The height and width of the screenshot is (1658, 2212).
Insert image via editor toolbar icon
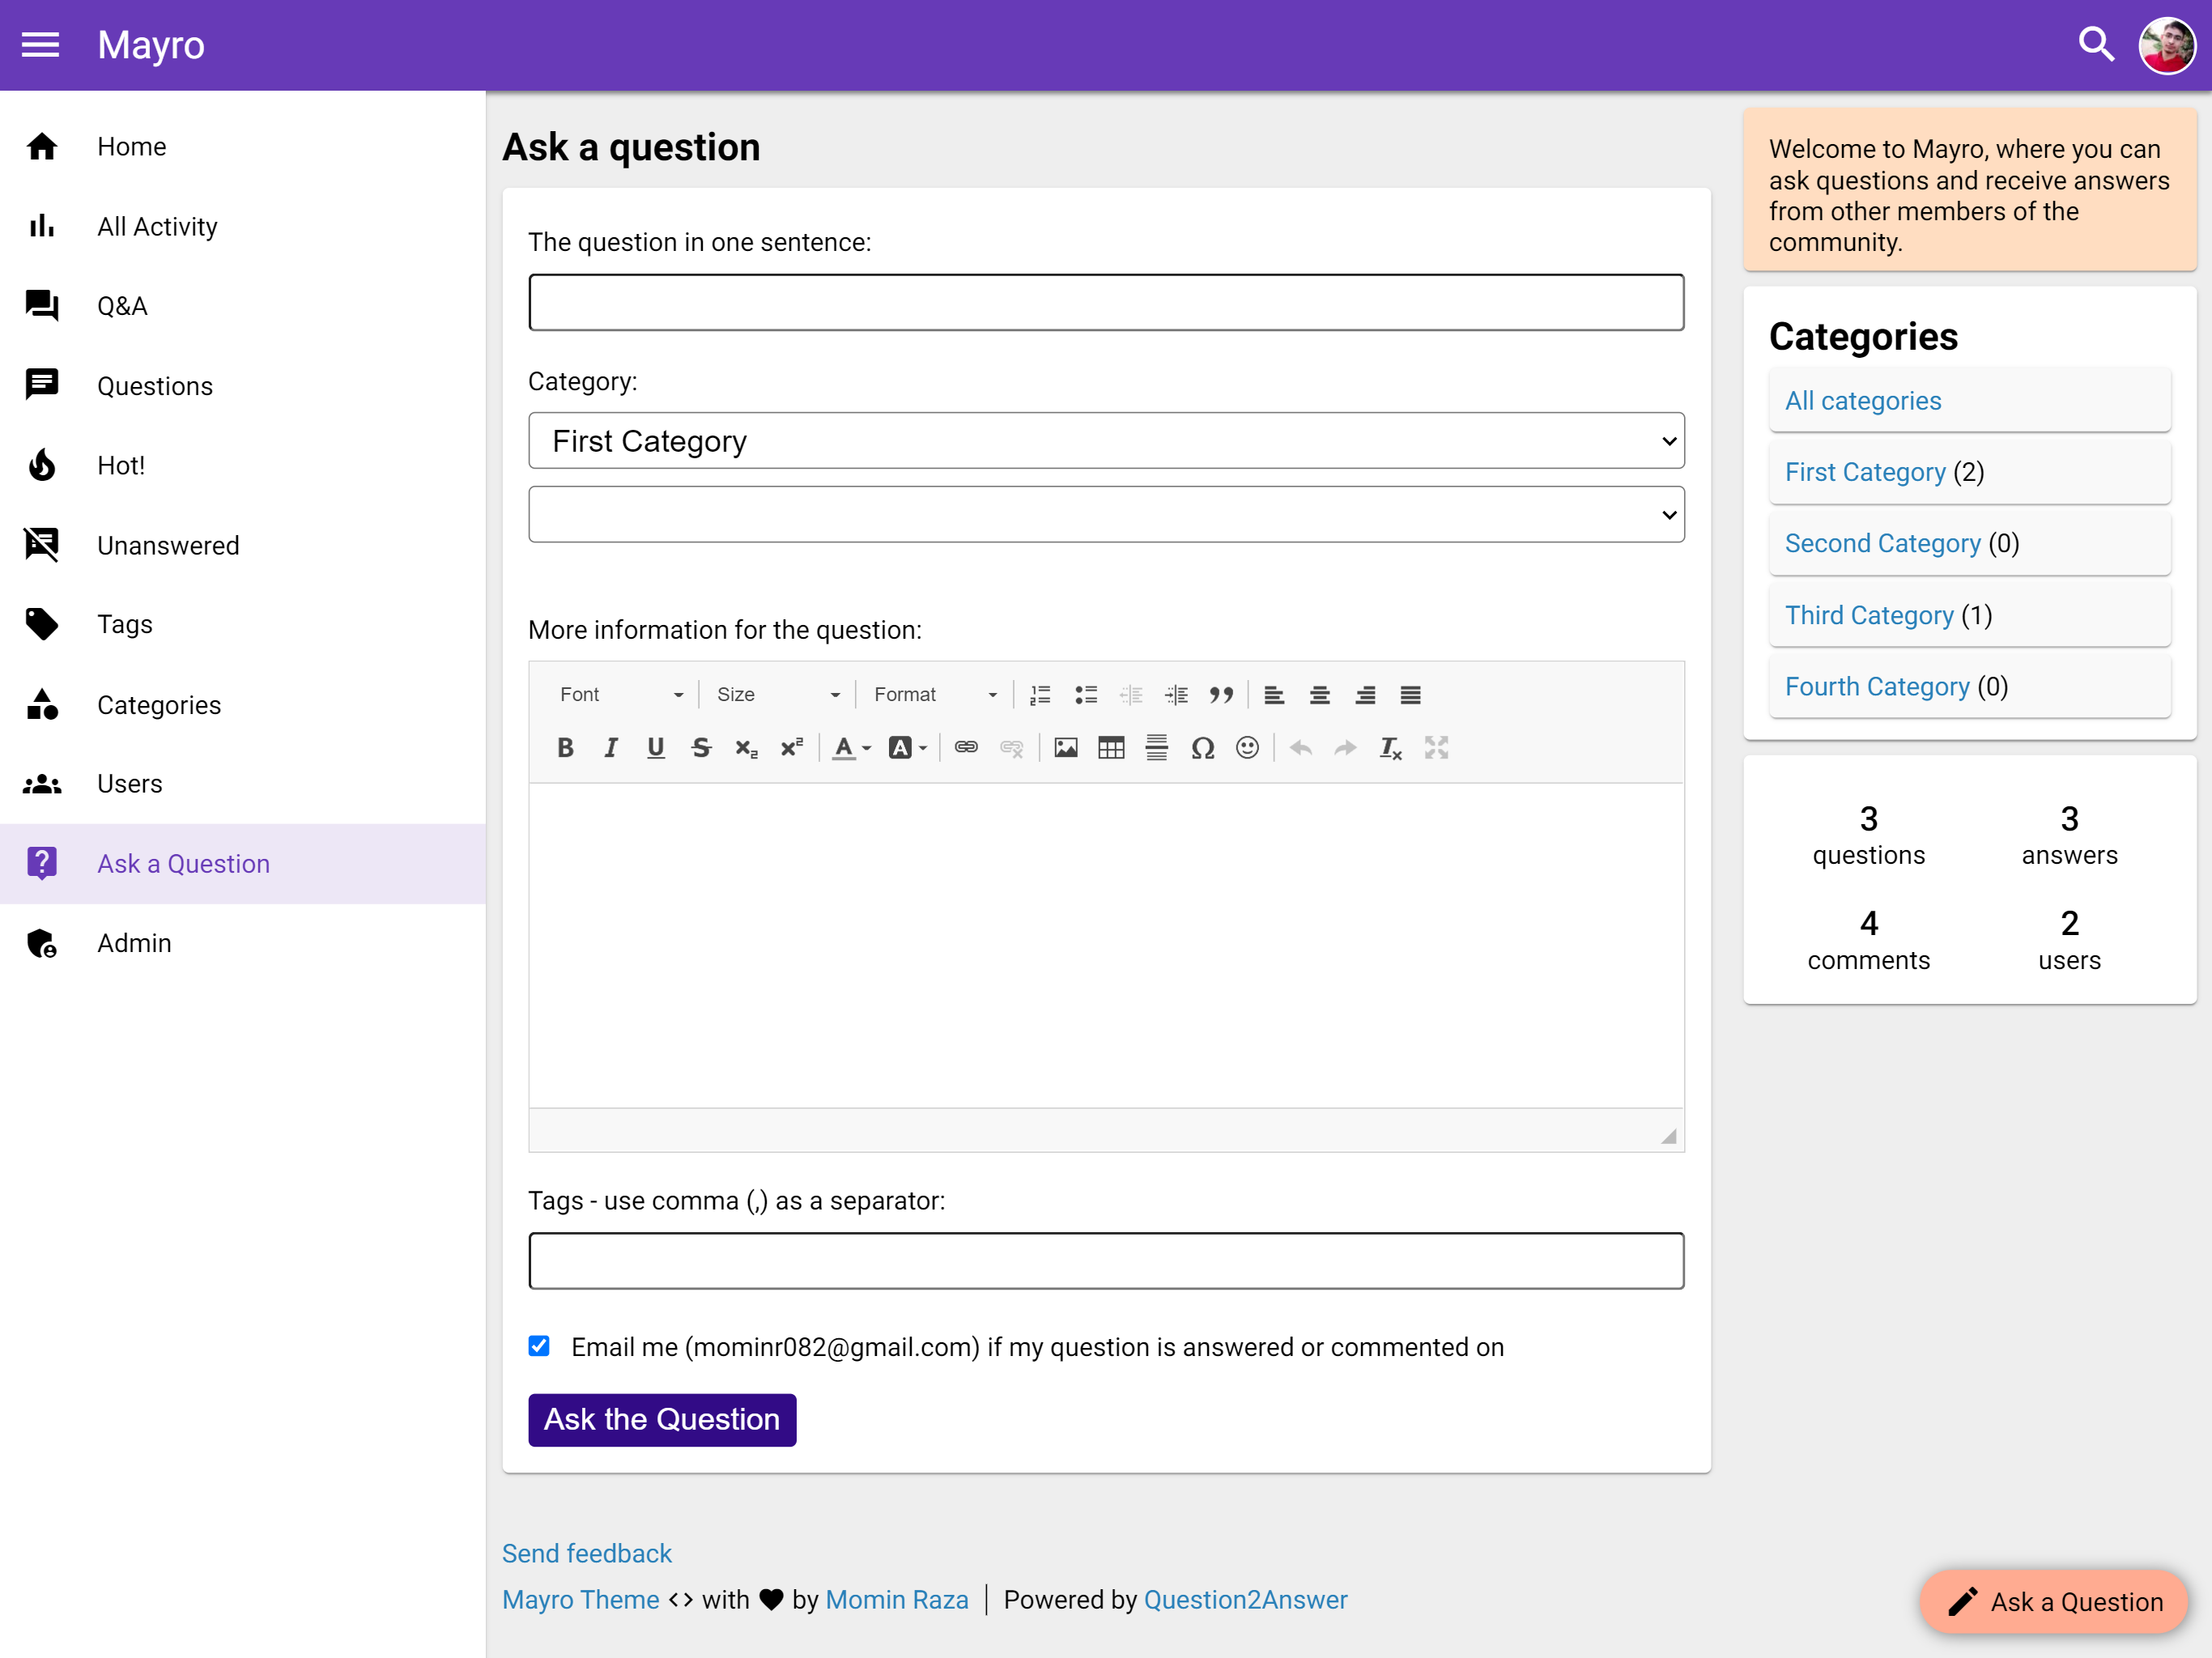[1065, 748]
